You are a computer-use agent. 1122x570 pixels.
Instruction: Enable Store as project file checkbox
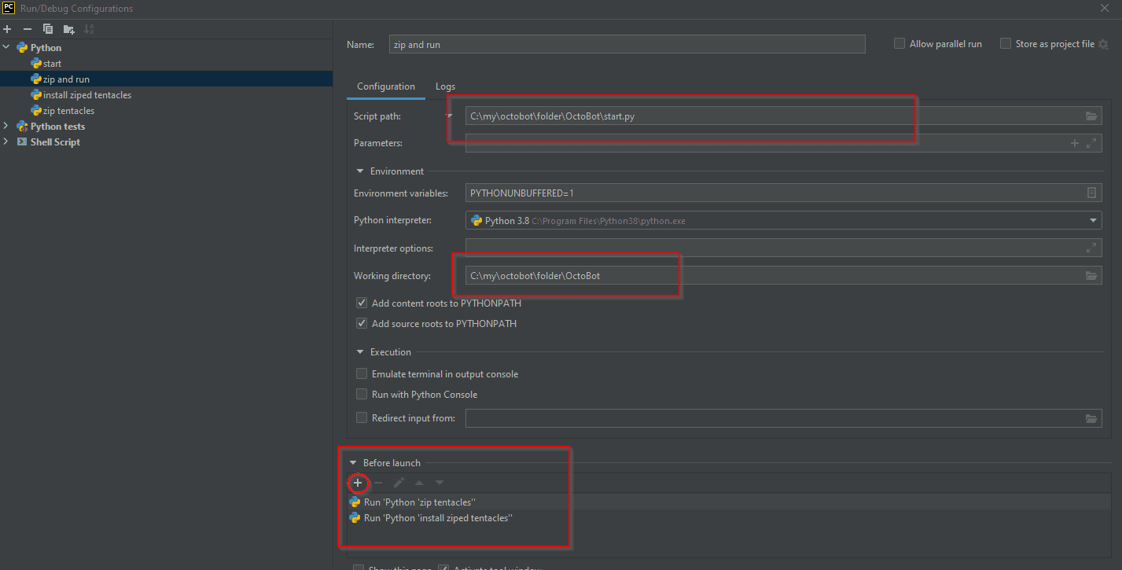tap(1006, 44)
